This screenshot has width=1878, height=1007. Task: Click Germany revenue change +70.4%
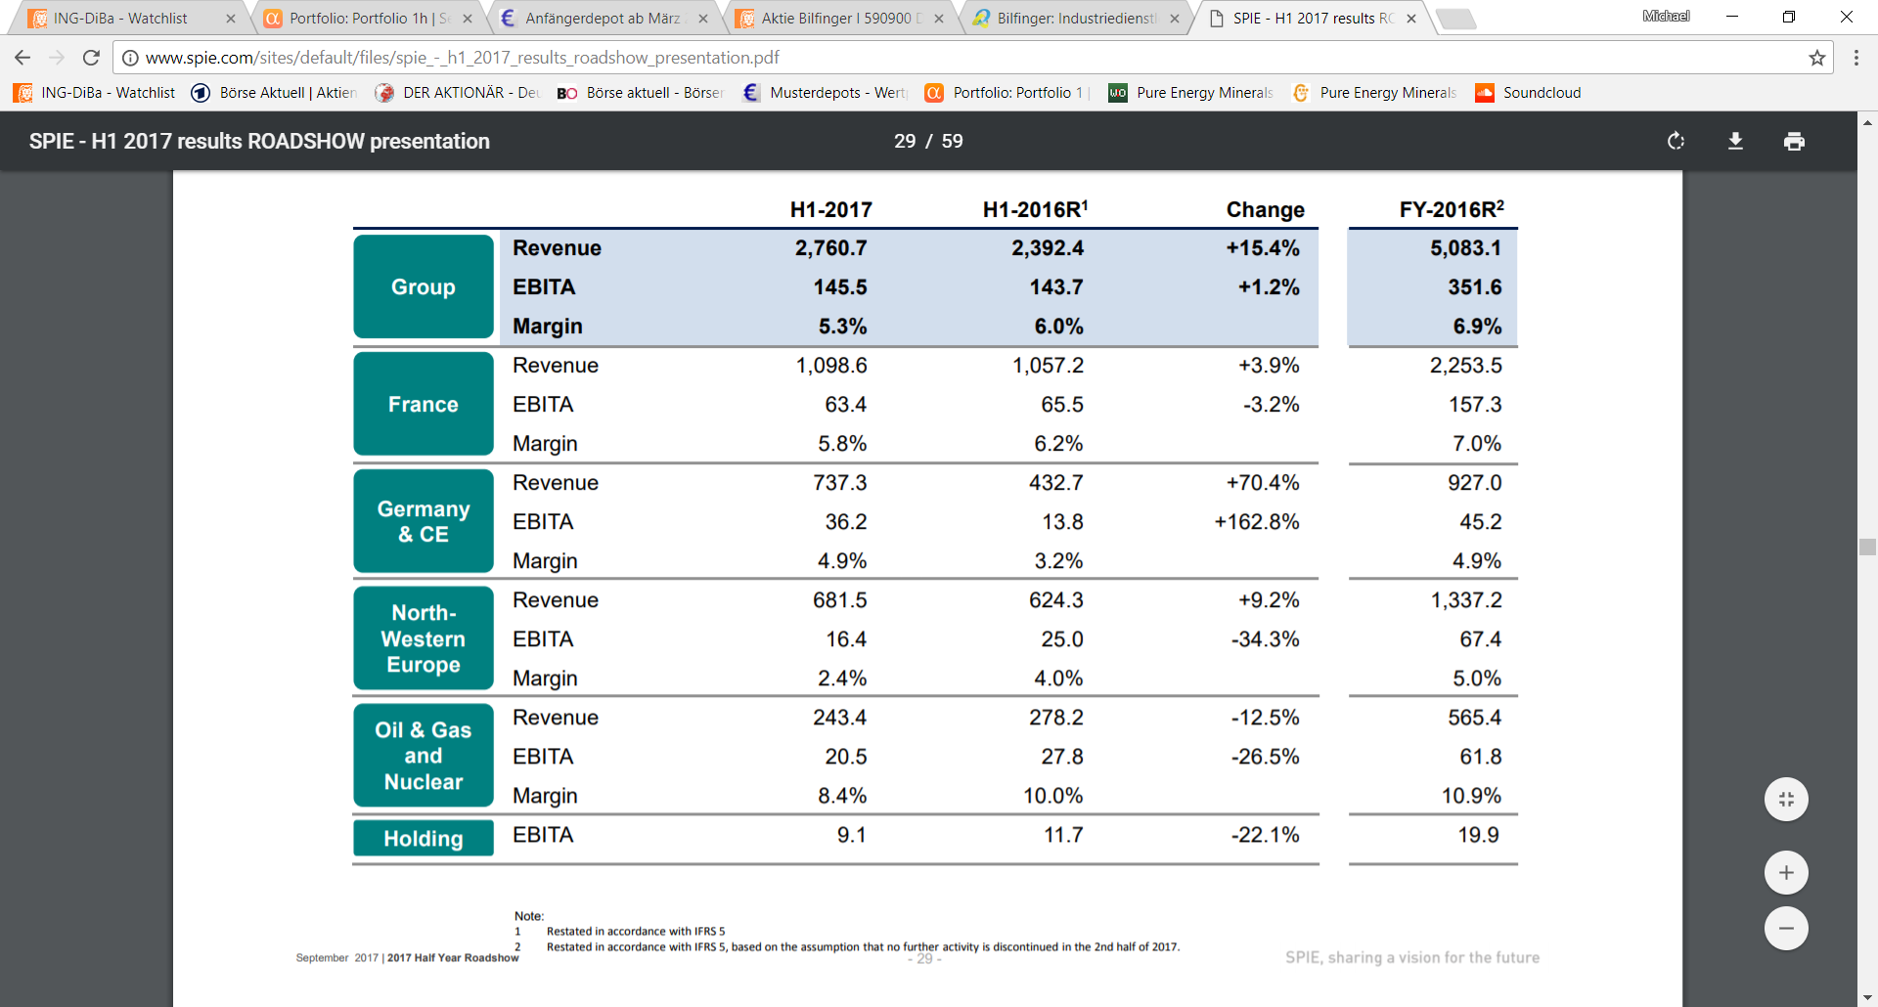click(x=1263, y=483)
